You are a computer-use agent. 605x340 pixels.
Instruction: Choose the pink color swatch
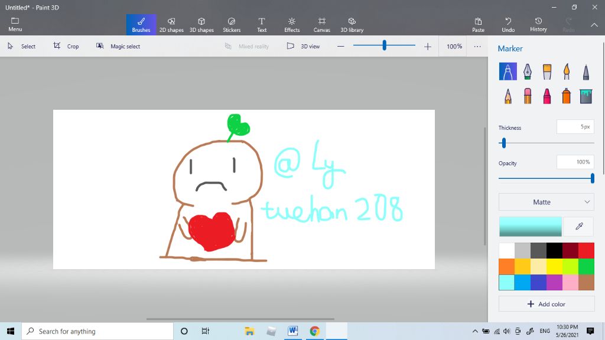click(x=570, y=282)
